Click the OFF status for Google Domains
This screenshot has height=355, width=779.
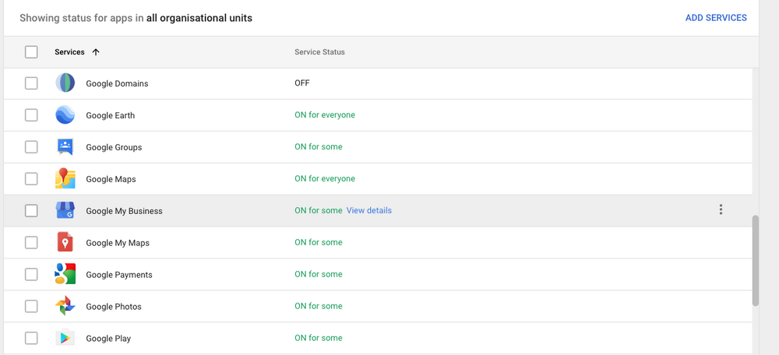pos(302,83)
